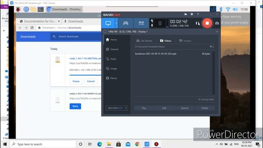The image size is (263, 148).
Task: Click the Display 1 resolution text
Action: [128, 32]
